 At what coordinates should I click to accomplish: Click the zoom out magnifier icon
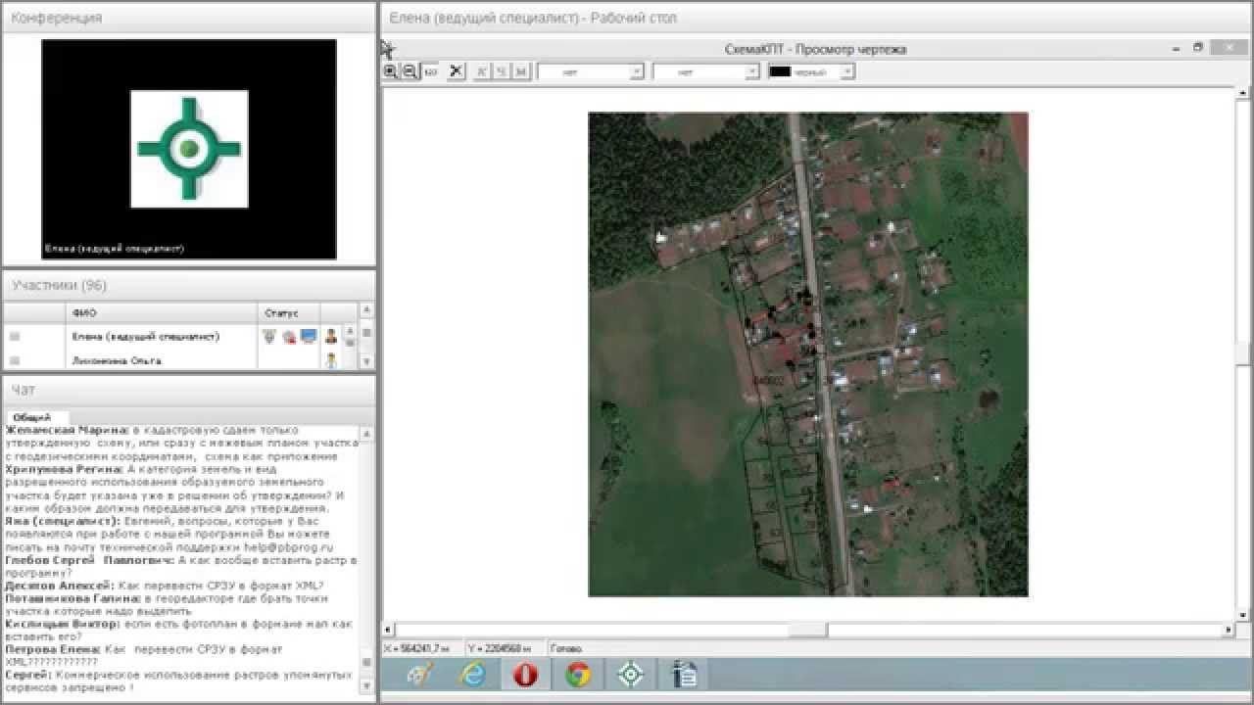(410, 71)
